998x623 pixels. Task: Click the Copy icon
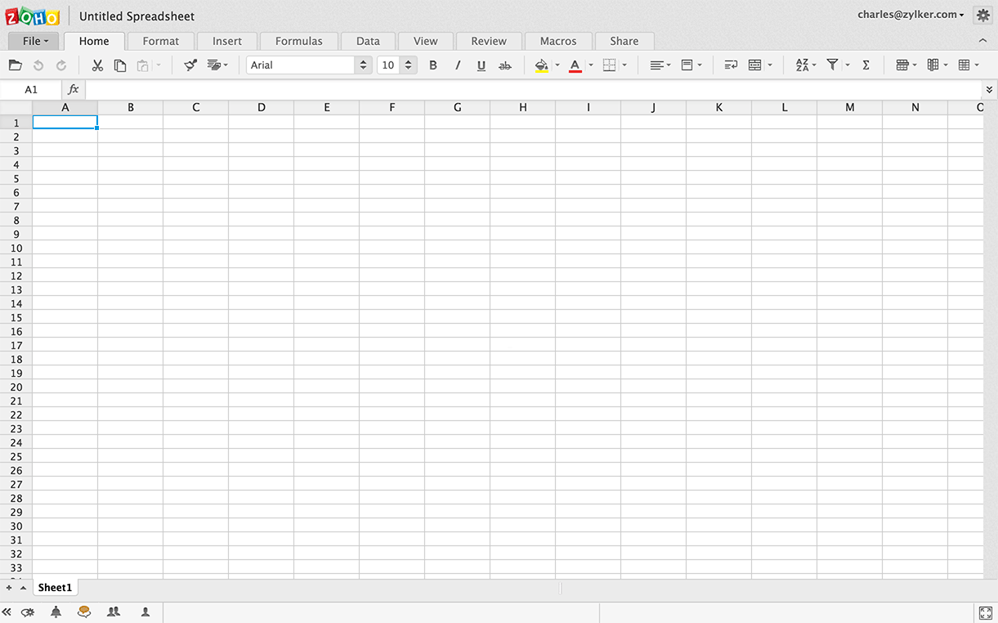tap(119, 65)
